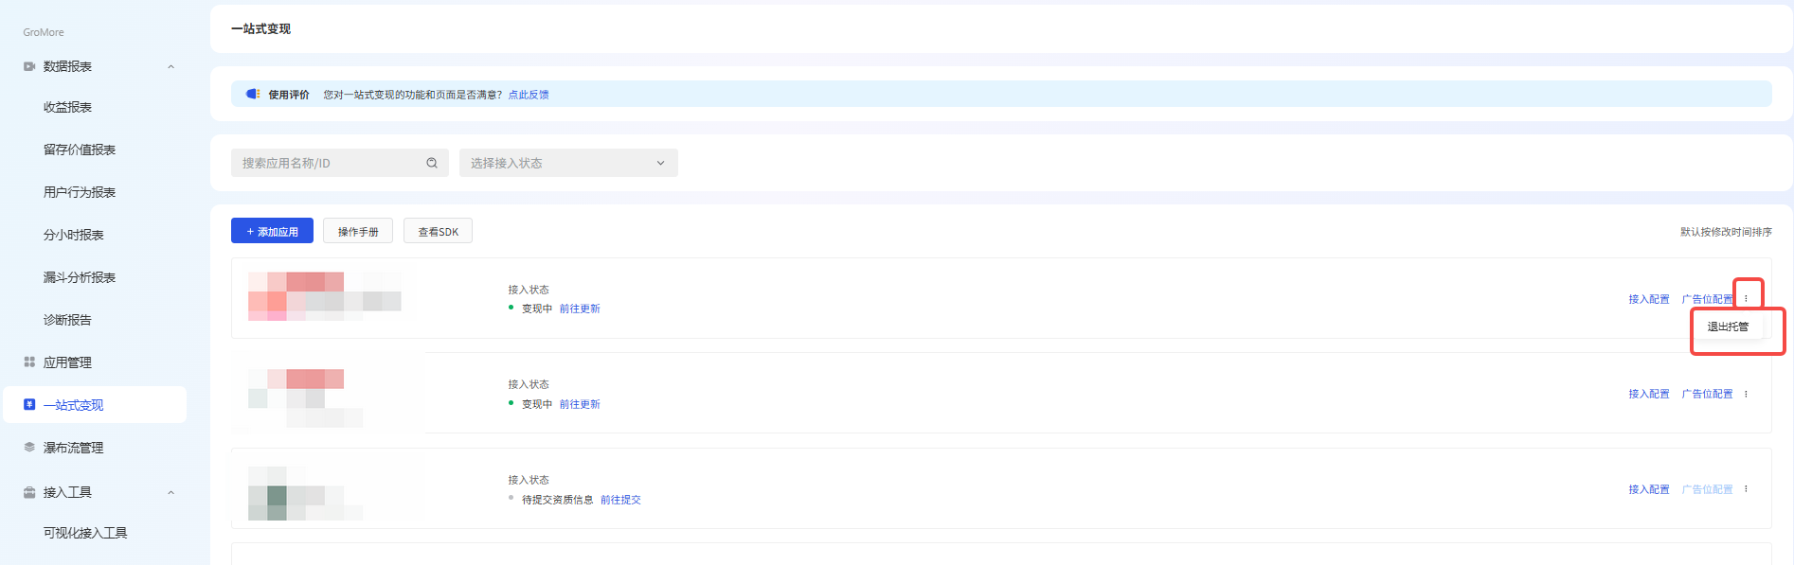Click the 瀑布流管理 layers icon

pyautogui.click(x=29, y=448)
